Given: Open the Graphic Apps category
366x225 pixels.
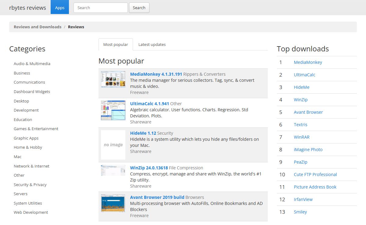Looking at the screenshot, I should tap(26, 138).
